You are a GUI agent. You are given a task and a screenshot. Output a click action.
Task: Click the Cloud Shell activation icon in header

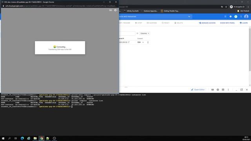tap(225, 16)
